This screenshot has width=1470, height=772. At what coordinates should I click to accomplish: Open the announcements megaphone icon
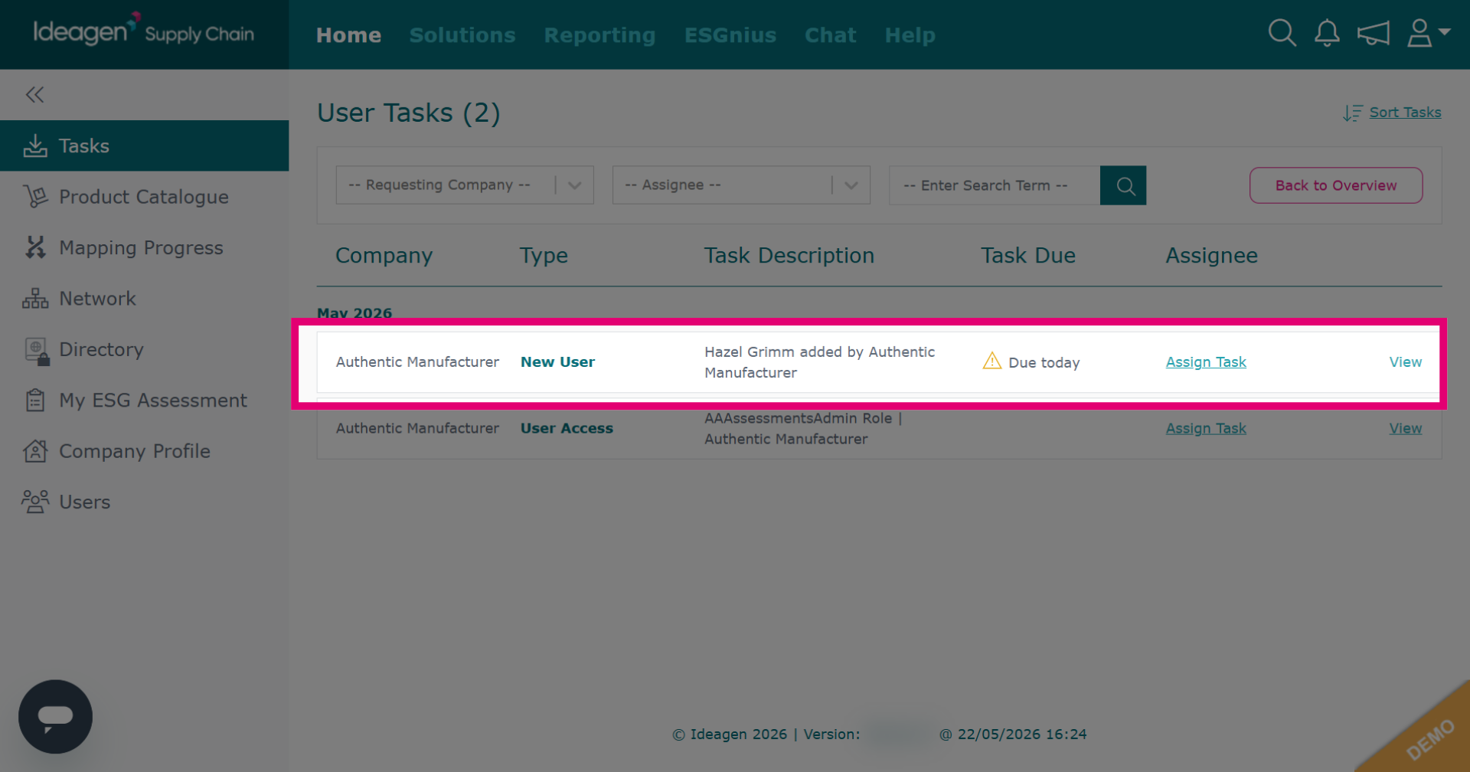(x=1373, y=34)
